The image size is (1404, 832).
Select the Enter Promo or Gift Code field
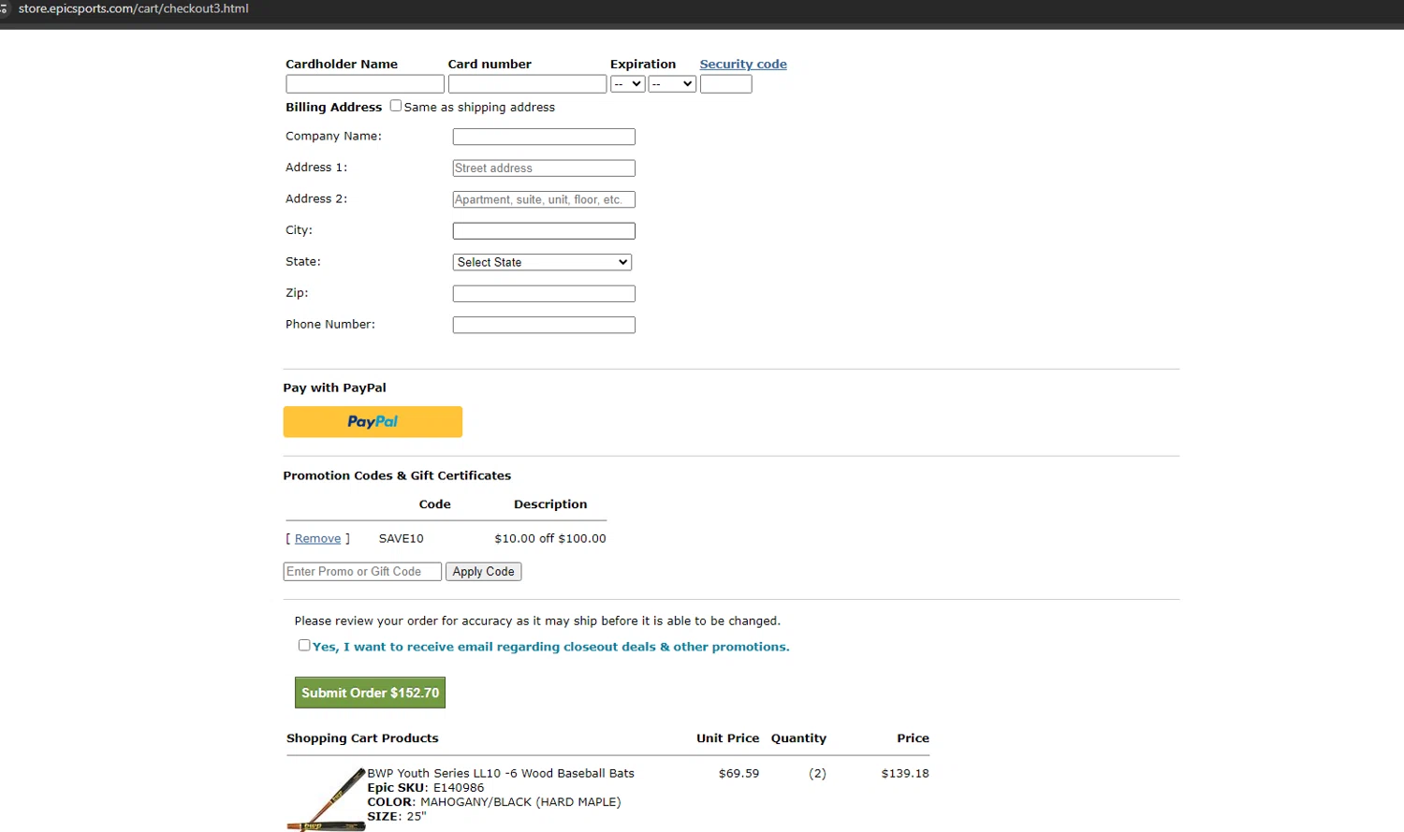pos(362,572)
